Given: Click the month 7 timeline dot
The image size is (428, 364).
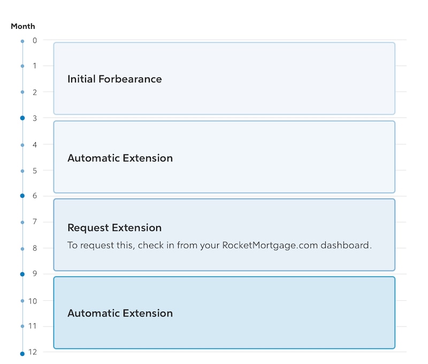Looking at the screenshot, I should tap(22, 222).
